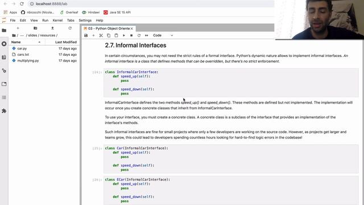
Task: Click inside the Car(InformalCarInterface) code cell
Action: click(231, 159)
